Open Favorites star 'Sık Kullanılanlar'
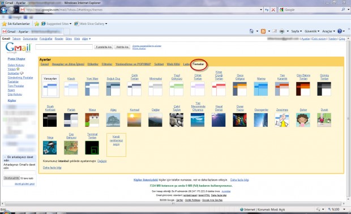Image resolution: width=351 pixels, height=214 pixels. tap(16, 24)
